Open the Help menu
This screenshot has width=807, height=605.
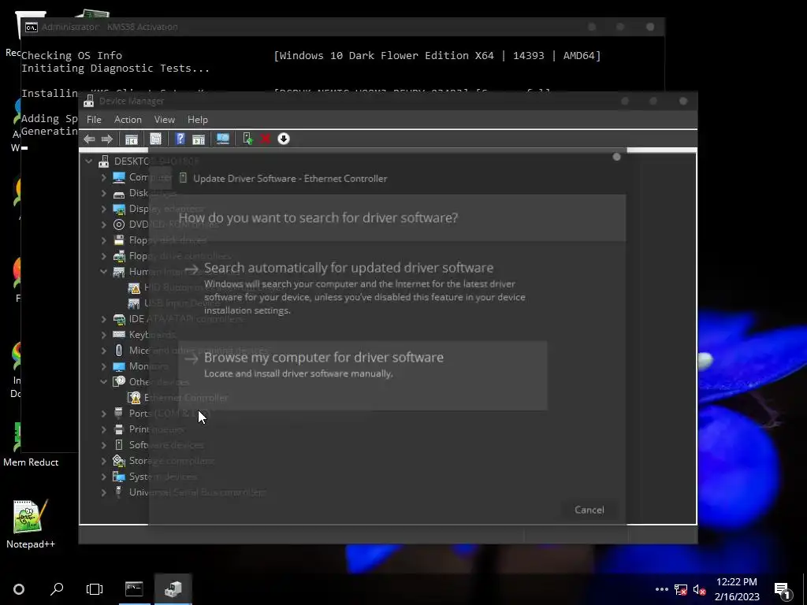[198, 120]
